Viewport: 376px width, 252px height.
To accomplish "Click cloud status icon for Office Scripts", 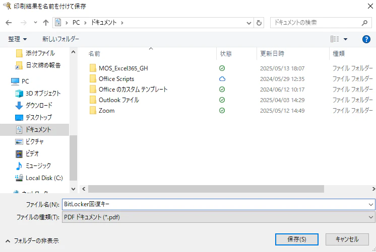I will pos(222,79).
